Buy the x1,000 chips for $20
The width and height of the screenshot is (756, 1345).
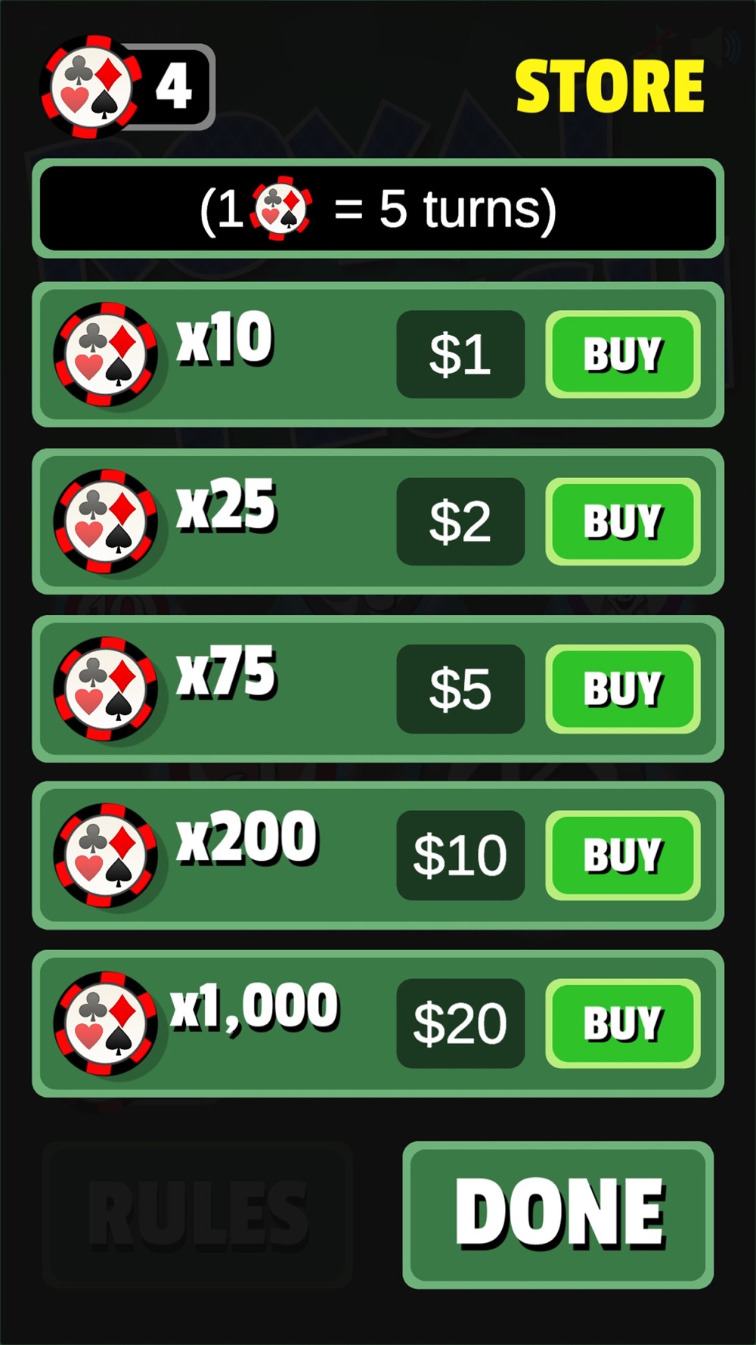pos(623,1023)
